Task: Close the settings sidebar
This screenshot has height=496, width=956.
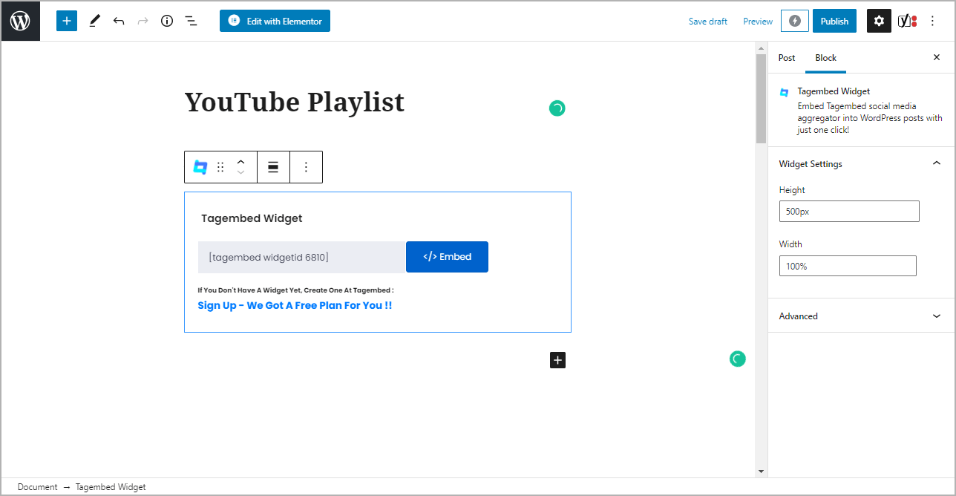Action: [x=936, y=57]
